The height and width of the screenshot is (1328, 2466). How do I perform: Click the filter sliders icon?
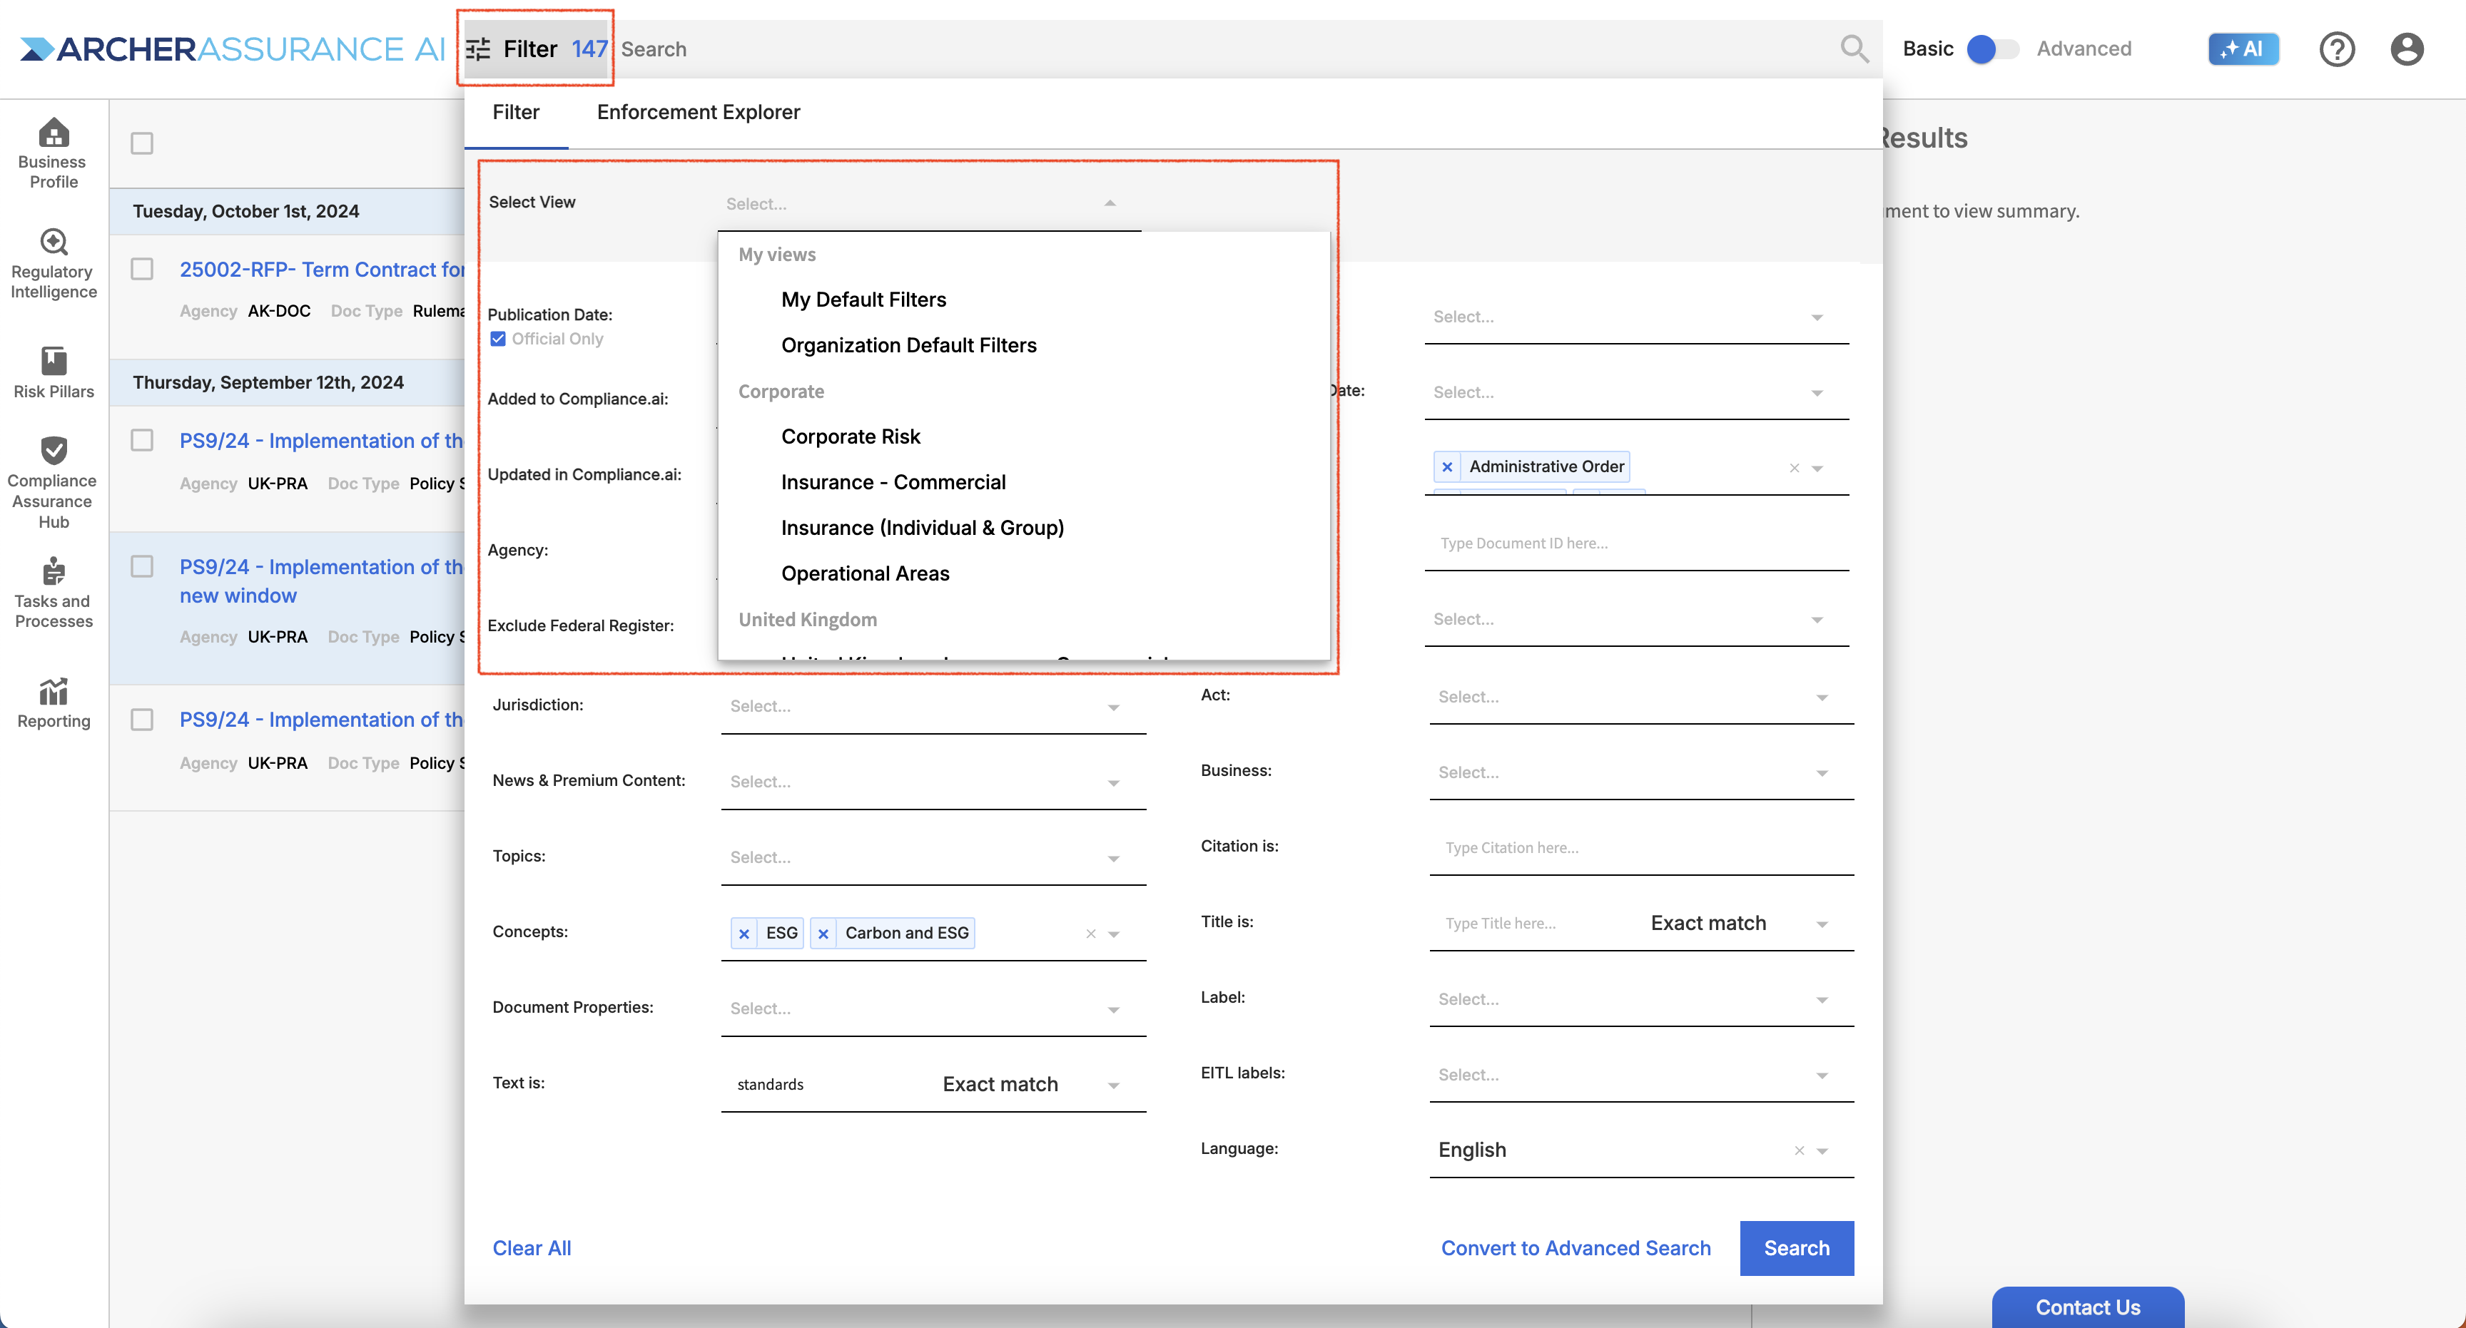(x=477, y=48)
